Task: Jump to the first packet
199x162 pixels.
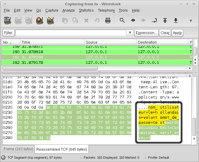Action: (x=165, y=21)
